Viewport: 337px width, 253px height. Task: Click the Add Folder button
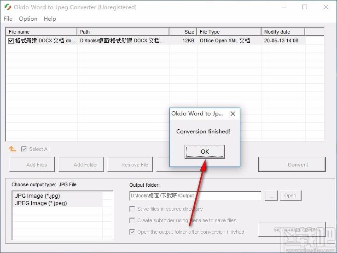tap(81, 165)
